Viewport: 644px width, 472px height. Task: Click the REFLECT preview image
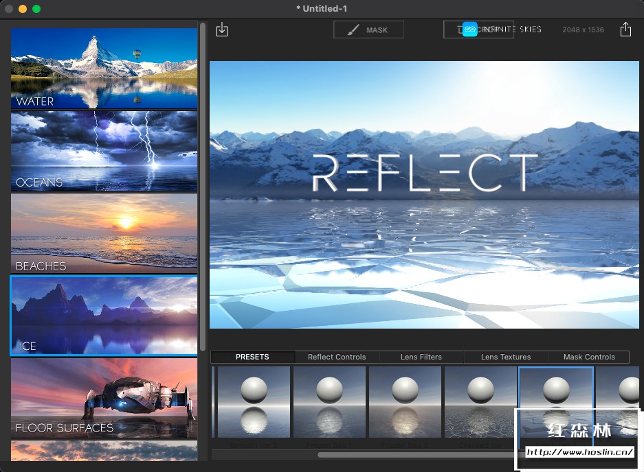(x=424, y=195)
